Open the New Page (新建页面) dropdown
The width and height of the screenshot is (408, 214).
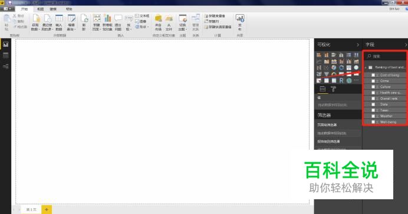click(x=97, y=29)
